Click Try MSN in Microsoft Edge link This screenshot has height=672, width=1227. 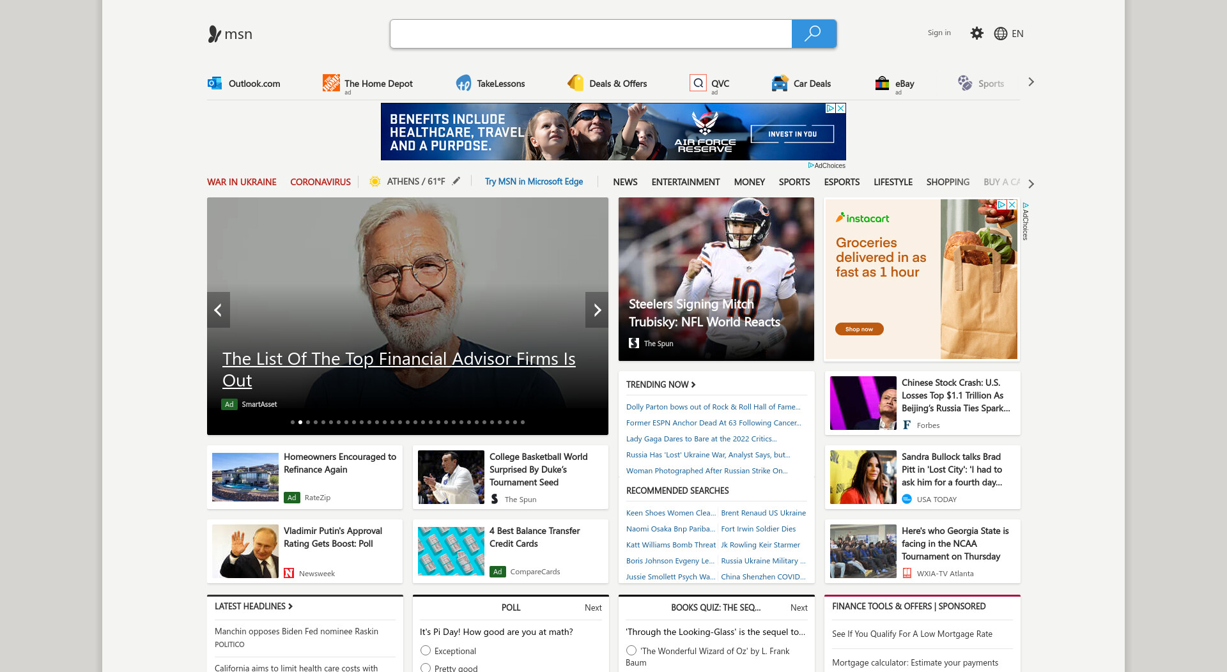pos(534,181)
